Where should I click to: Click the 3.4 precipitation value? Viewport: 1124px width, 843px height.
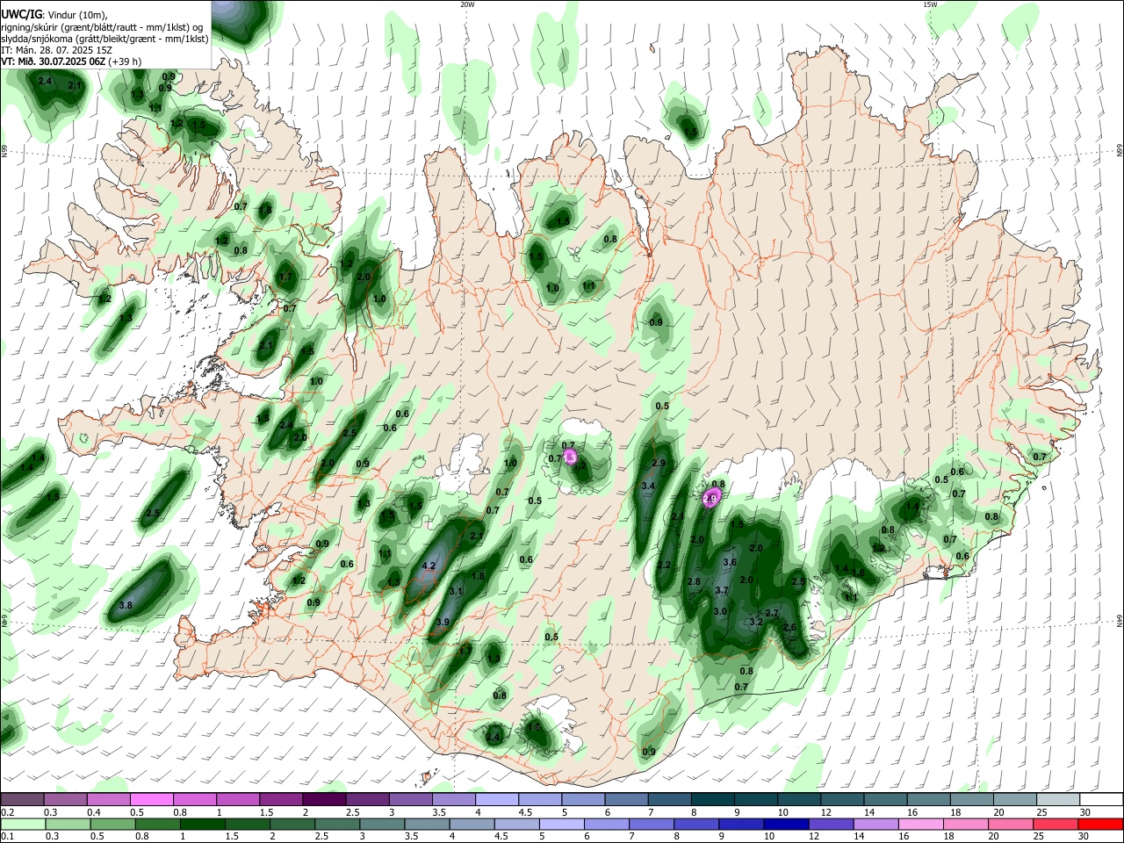pos(649,486)
